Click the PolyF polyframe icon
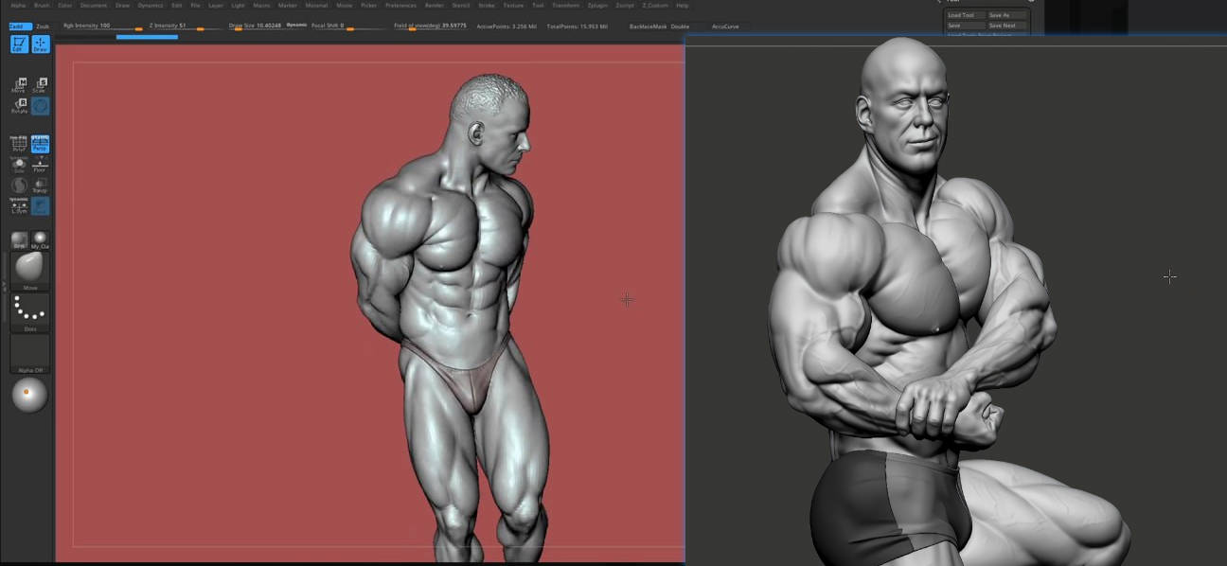Image resolution: width=1227 pixels, height=566 pixels. [16, 143]
